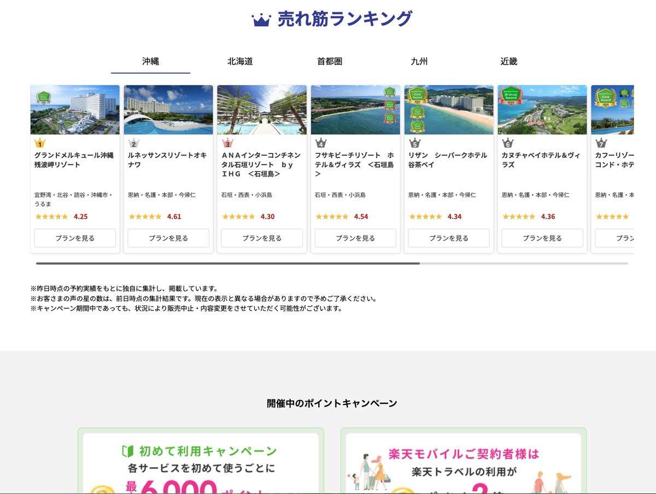Click the green beginner mark in 初めて利用キャンペーン
Screen dimensions: 656x494
click(x=127, y=451)
